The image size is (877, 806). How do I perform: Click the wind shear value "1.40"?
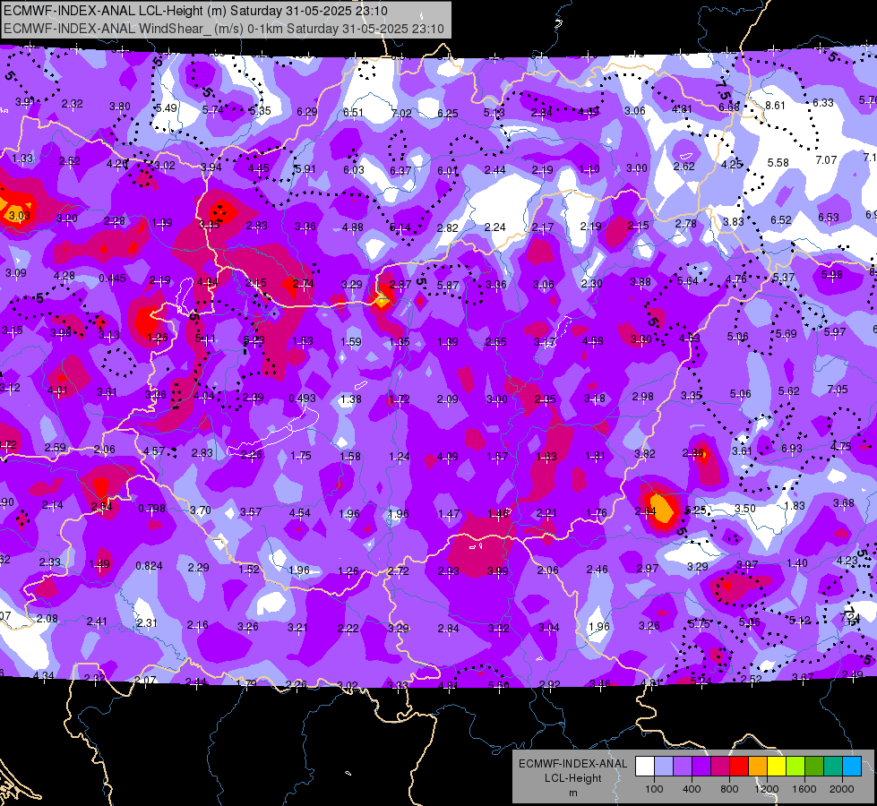point(797,563)
